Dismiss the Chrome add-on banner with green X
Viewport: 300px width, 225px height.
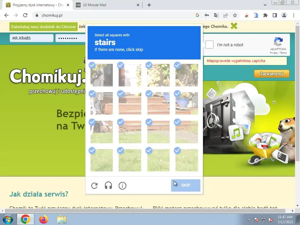(234, 26)
